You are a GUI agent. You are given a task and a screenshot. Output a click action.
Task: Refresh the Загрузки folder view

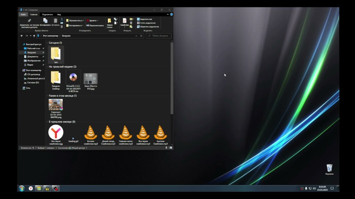point(141,36)
